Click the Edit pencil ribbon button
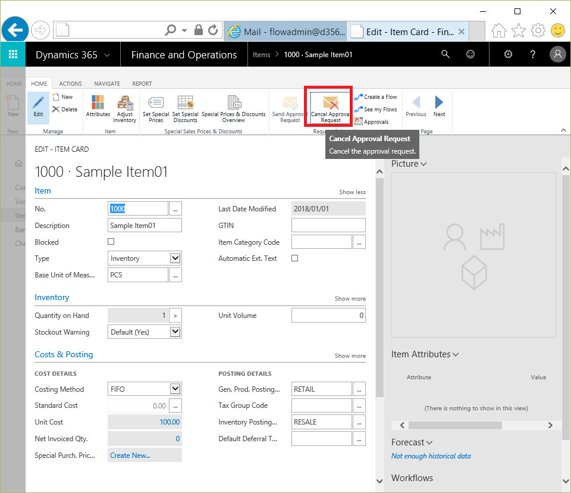571x493 pixels. point(38,107)
